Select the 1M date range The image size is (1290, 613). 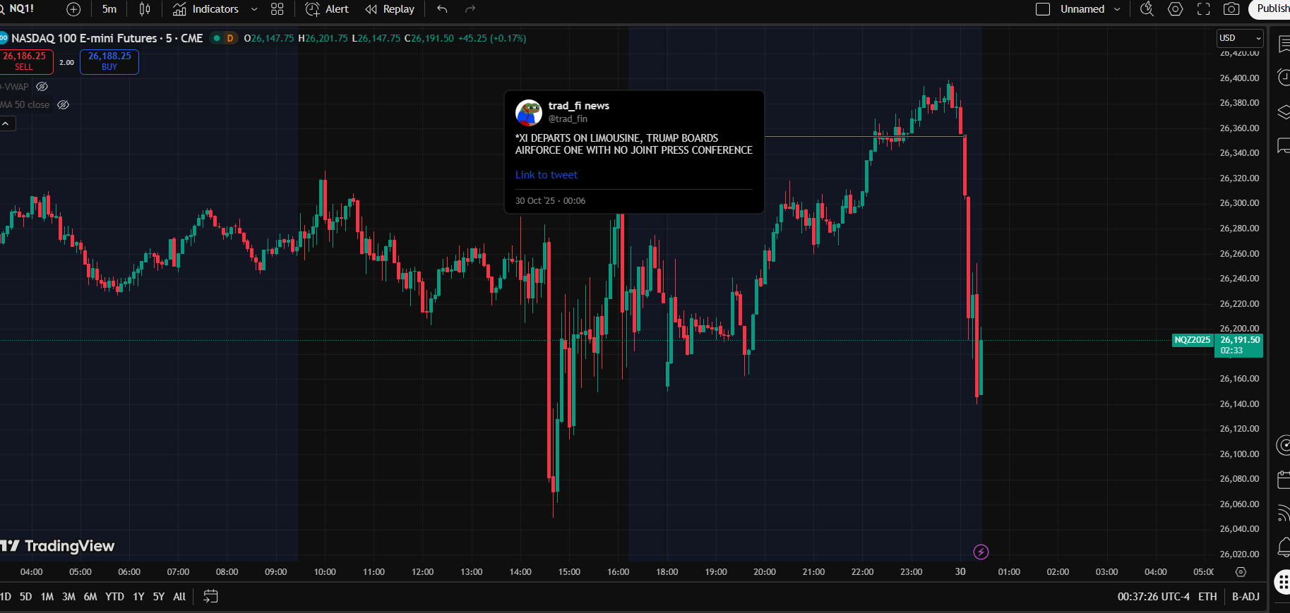click(47, 597)
